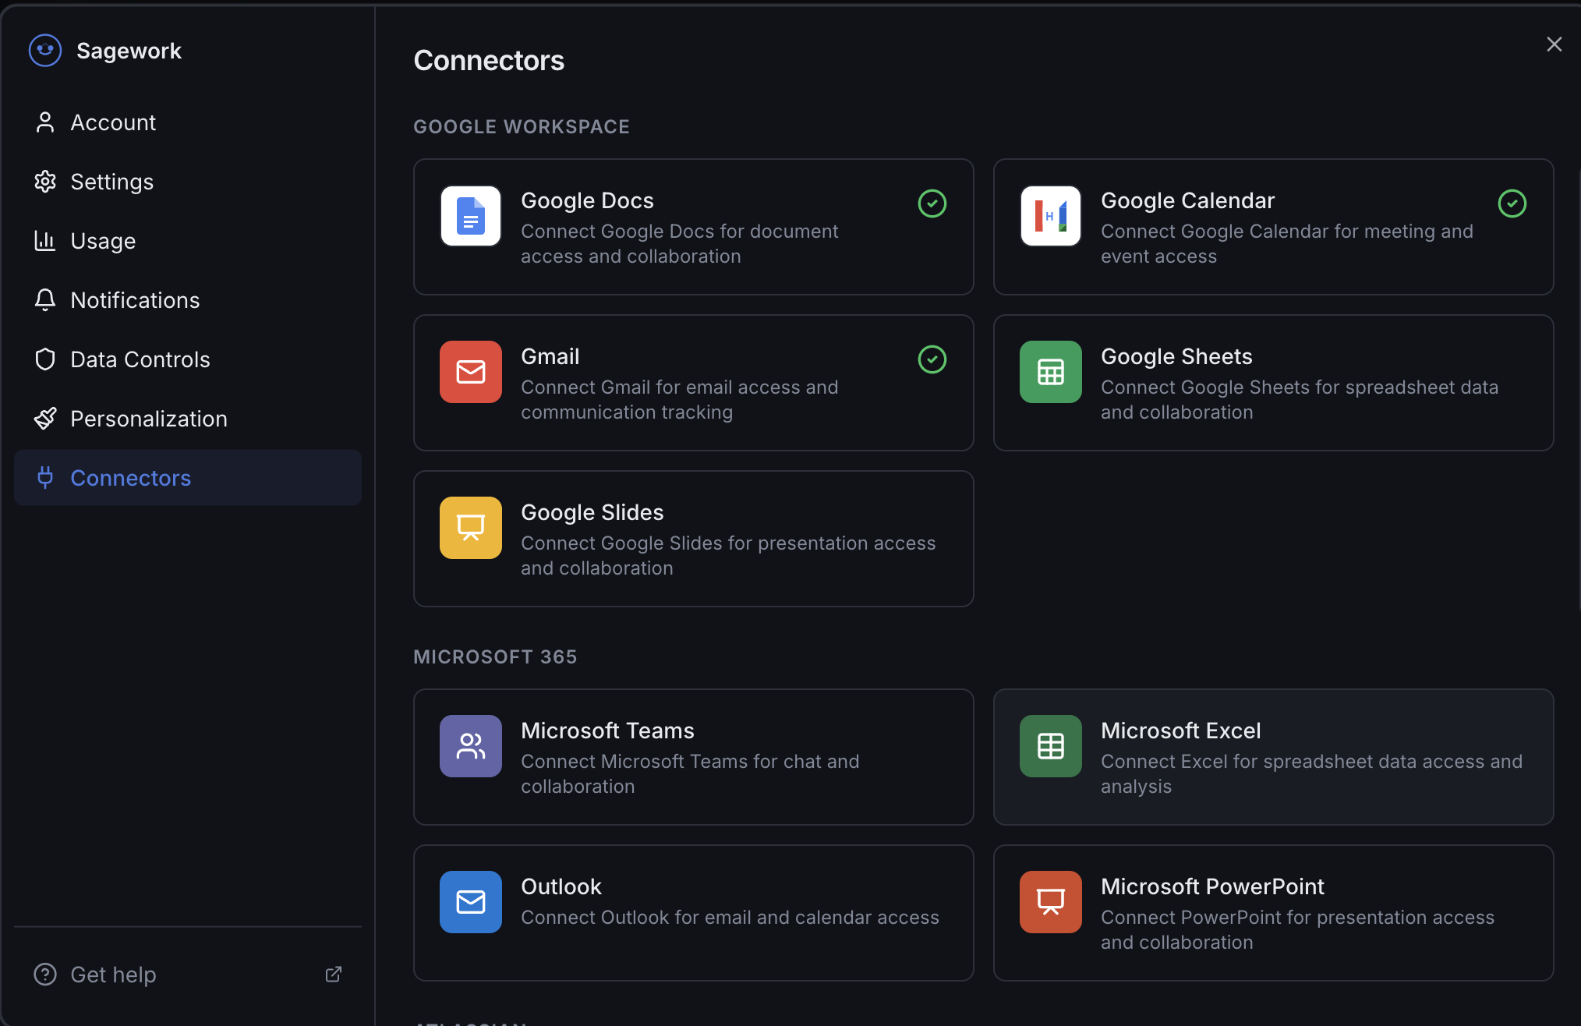Screen dimensions: 1581x1026
Task: Click the Microsoft Excel grid icon
Action: [1050, 746]
